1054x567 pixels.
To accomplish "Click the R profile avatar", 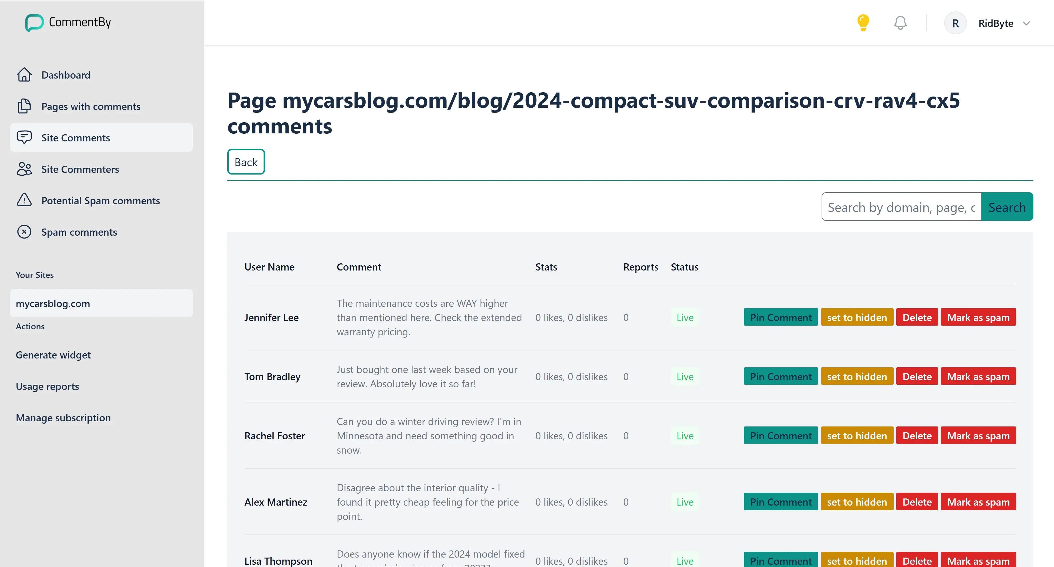I will (x=955, y=23).
